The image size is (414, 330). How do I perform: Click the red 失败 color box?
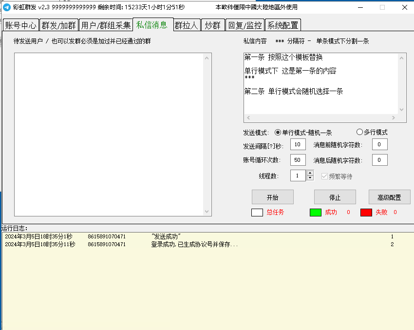click(x=366, y=213)
